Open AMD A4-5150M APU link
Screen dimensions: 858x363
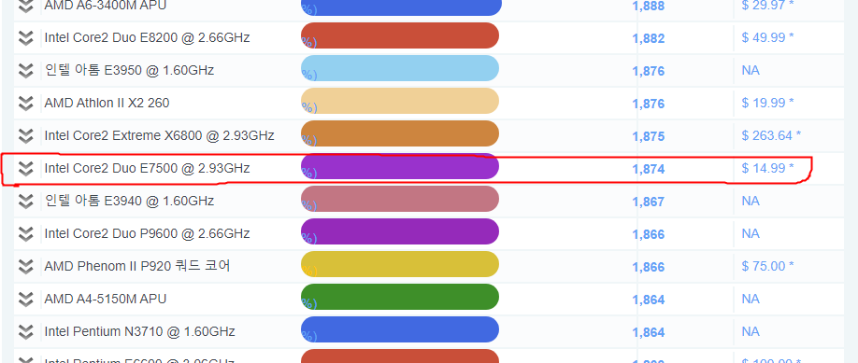(x=105, y=299)
